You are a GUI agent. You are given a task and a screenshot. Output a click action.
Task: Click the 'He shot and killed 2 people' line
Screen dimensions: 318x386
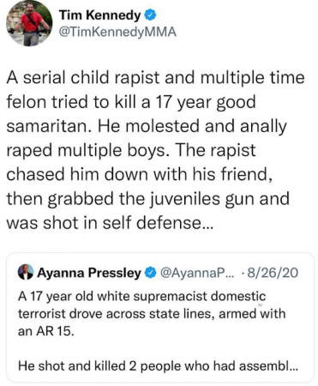pyautogui.click(x=159, y=366)
